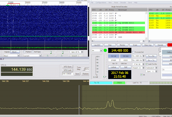Screen dimensions: 172x117
Task: Click the Restore button
Action: [85, 74]
